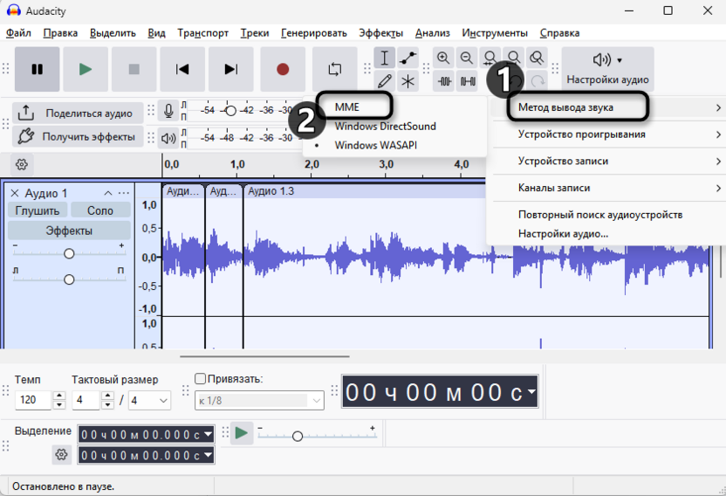This screenshot has width=726, height=496.
Task: Start recording with the red Record button
Action: (283, 70)
